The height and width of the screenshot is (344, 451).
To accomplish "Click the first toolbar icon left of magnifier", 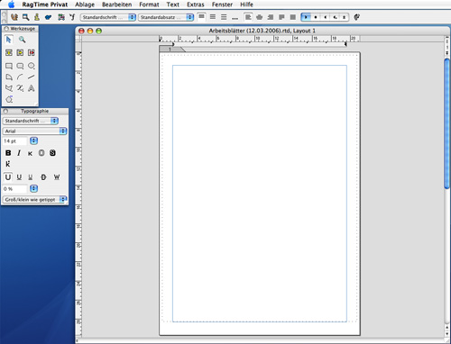I will tap(14, 17).
